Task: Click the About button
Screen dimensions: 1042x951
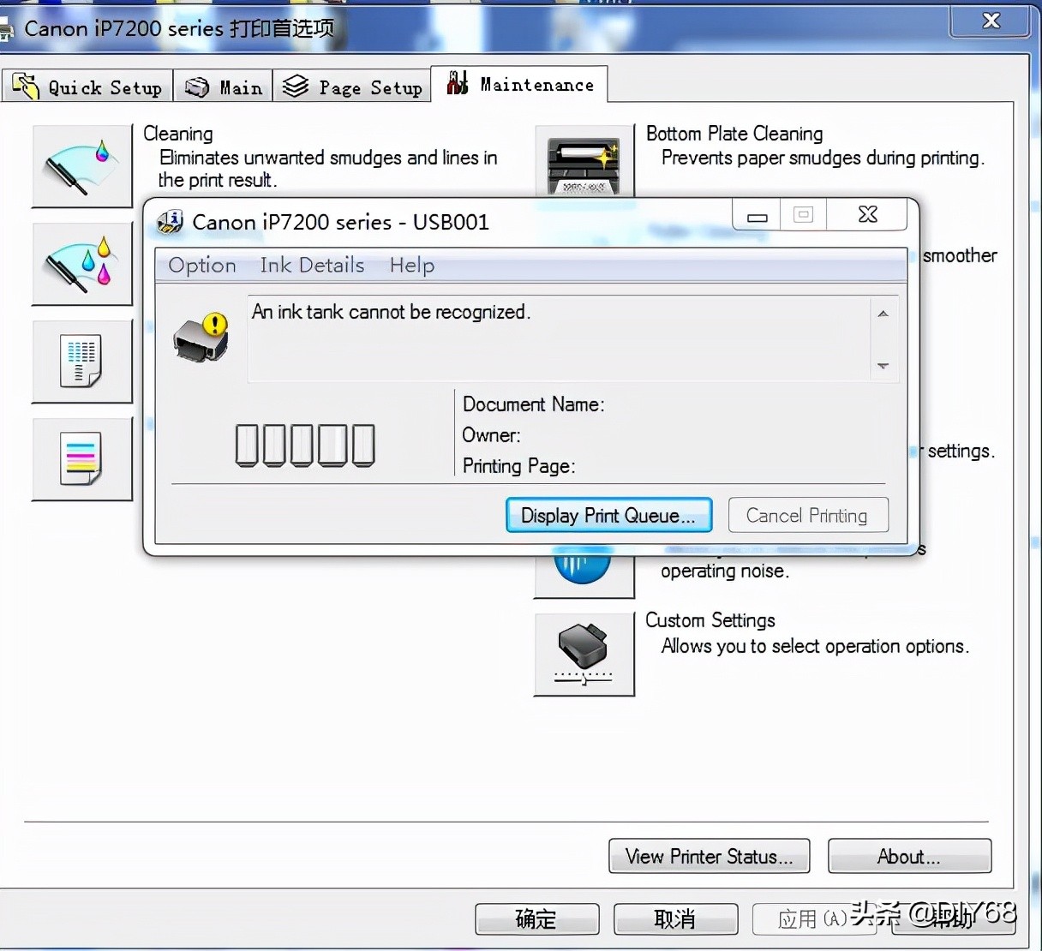Action: [909, 856]
